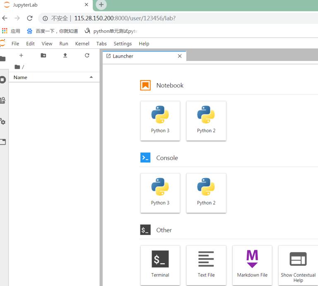The height and width of the screenshot is (286, 318).
Task: Open the File Browser sidebar tab
Action: (x=3, y=59)
